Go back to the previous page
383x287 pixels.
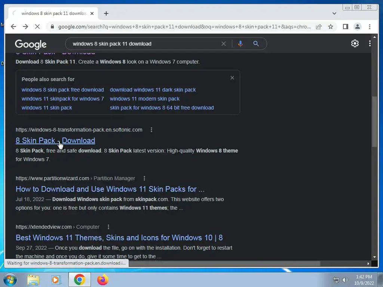[13, 27]
